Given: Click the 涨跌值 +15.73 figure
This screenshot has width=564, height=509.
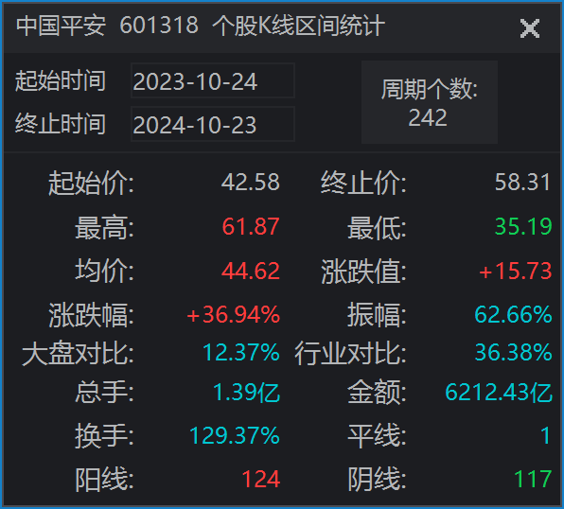Looking at the screenshot, I should [x=515, y=271].
